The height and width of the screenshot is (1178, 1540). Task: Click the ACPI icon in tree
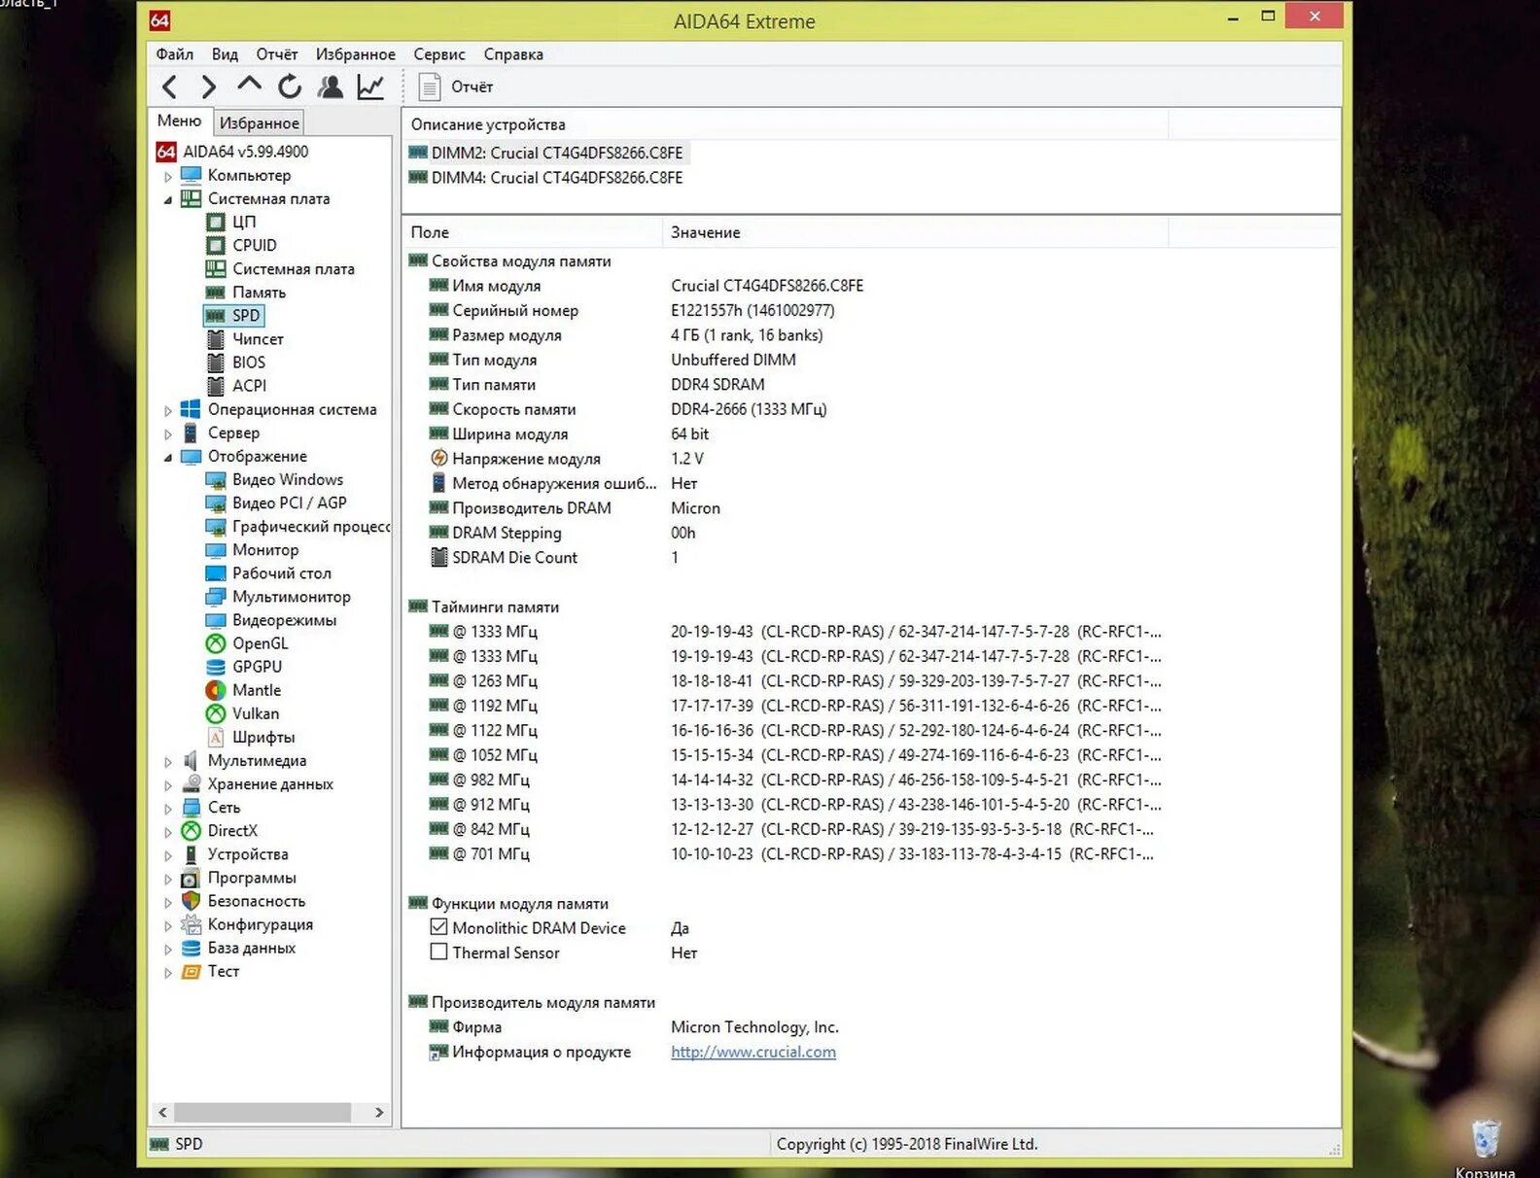216,386
